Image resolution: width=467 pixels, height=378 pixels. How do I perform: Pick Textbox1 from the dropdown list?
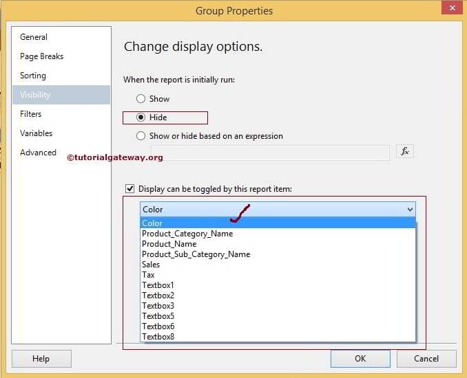pyautogui.click(x=278, y=285)
